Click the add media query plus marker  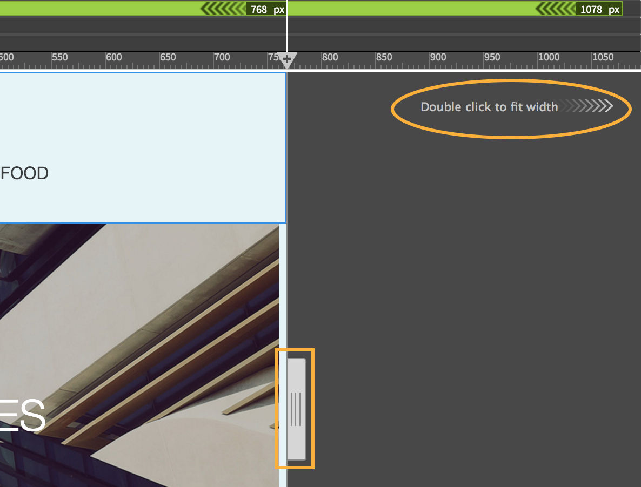point(287,59)
